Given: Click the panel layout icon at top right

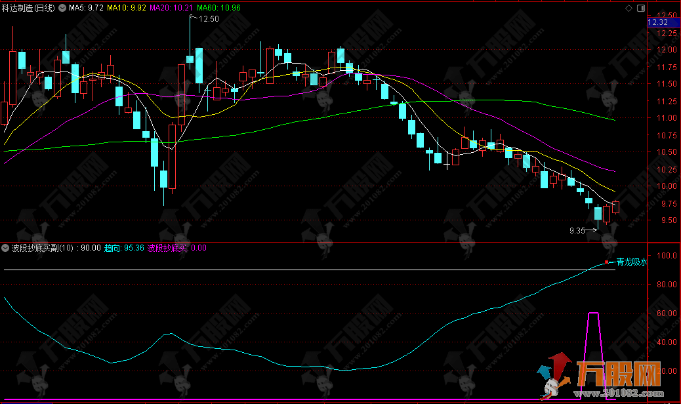Looking at the screenshot, I should pyautogui.click(x=640, y=8).
